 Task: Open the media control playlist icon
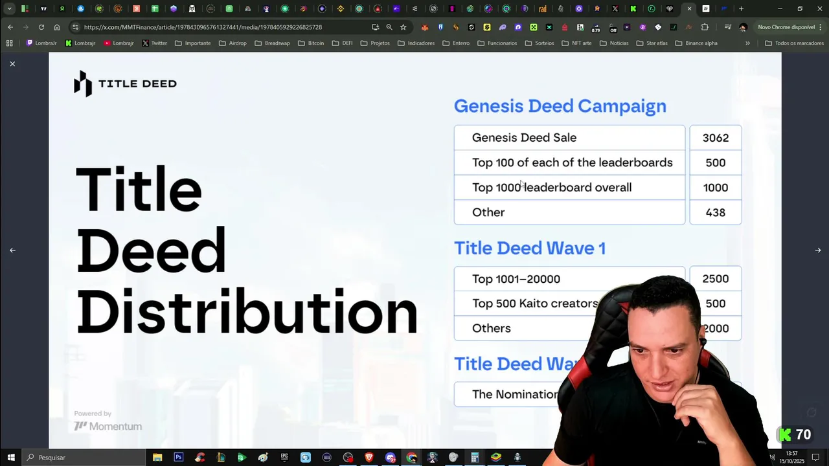[x=728, y=27]
